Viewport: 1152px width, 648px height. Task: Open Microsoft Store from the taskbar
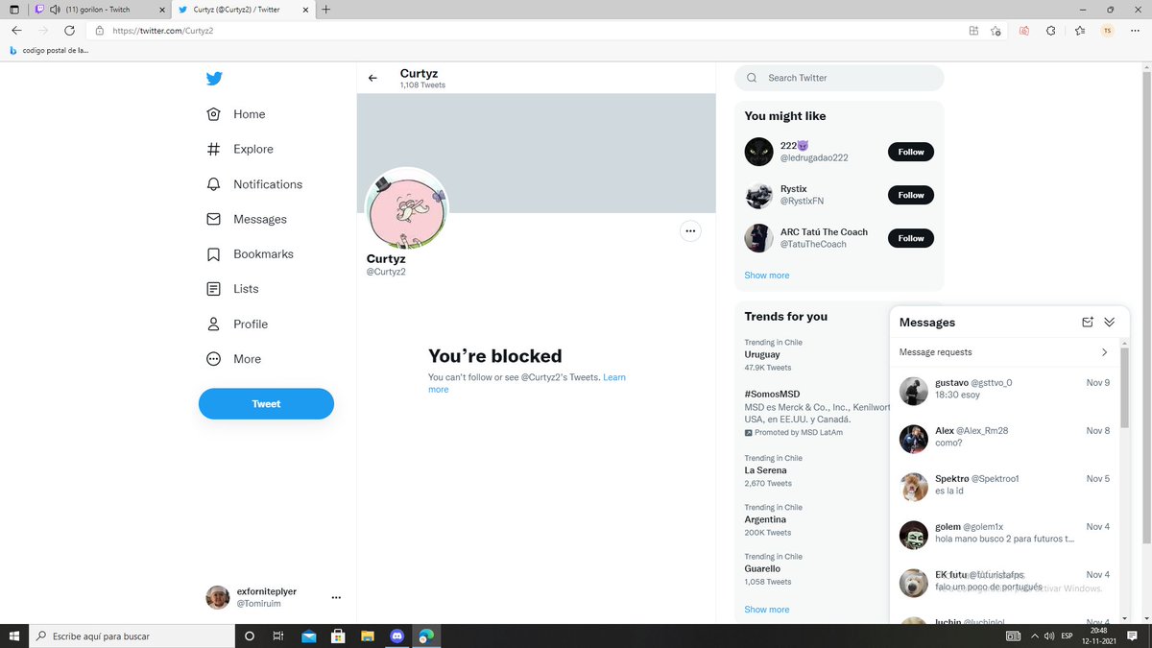tap(338, 636)
